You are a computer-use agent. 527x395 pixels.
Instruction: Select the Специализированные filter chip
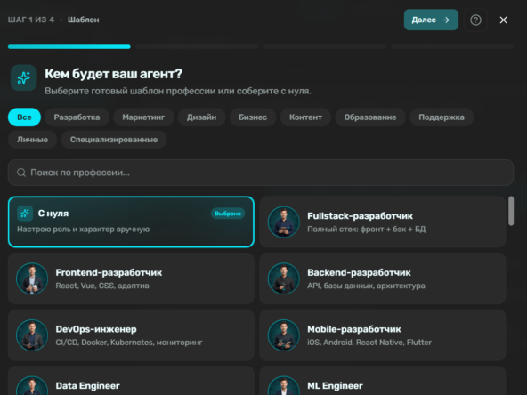pyautogui.click(x=114, y=140)
